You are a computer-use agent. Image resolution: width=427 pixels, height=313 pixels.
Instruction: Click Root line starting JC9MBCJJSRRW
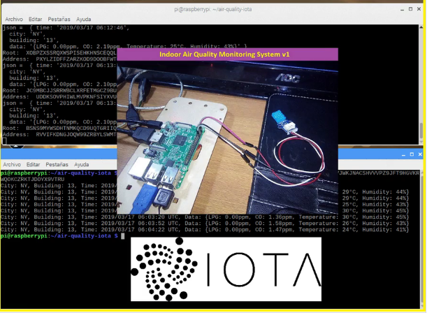[59, 91]
